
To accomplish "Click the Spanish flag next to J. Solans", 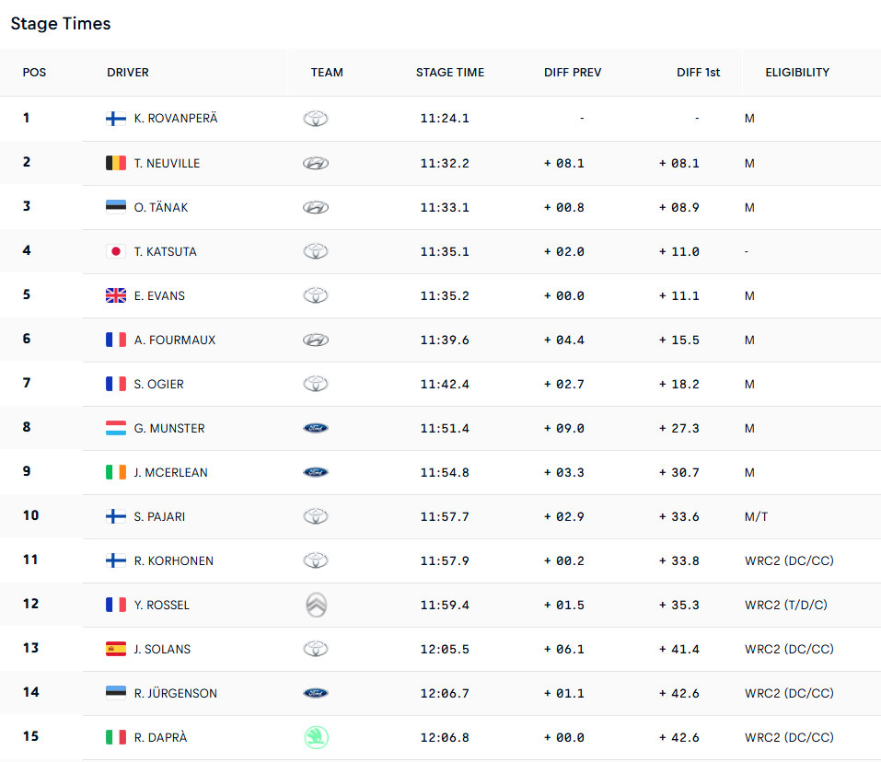I will tap(116, 649).
